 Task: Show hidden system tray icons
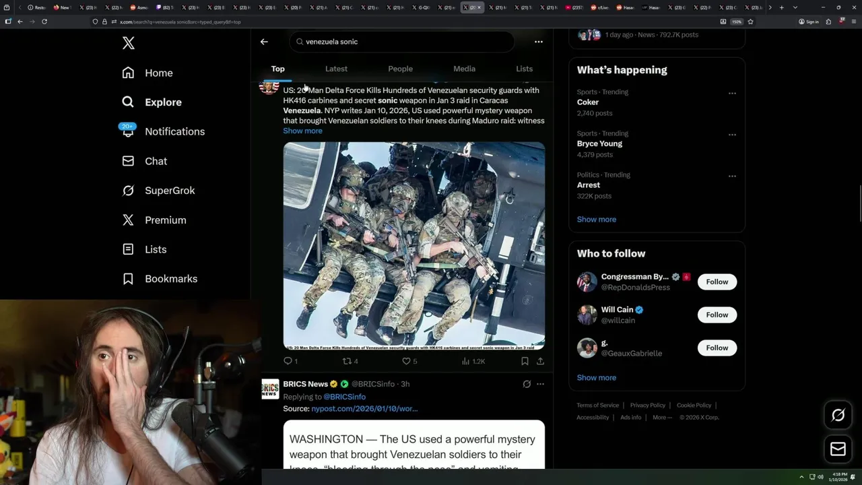801,477
